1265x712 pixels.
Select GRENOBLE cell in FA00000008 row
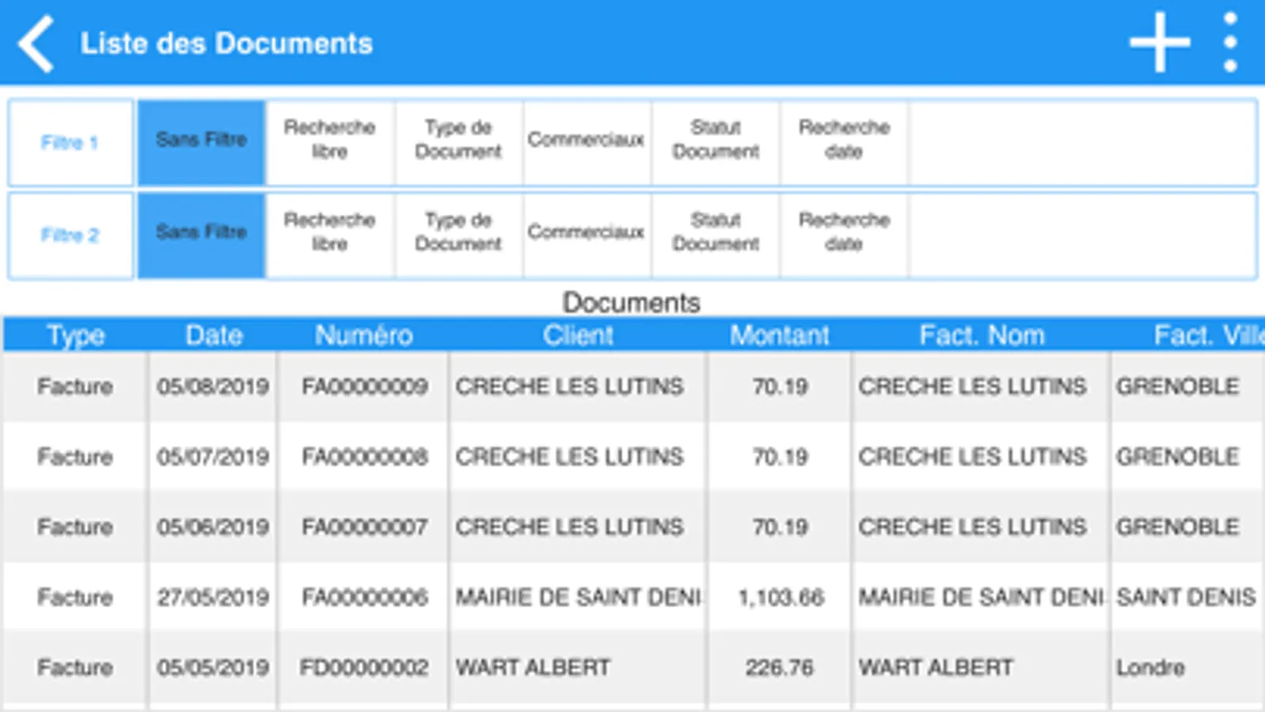tap(1188, 456)
